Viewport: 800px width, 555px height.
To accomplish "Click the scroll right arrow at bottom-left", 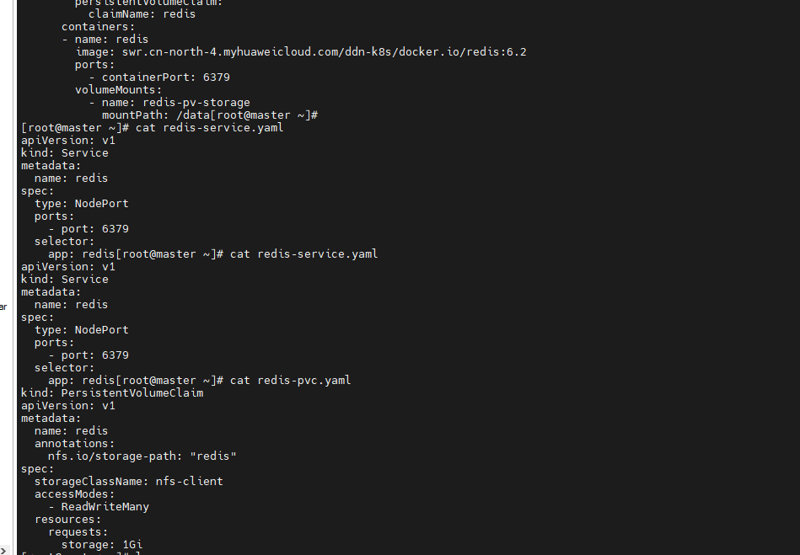I will point(3,550).
